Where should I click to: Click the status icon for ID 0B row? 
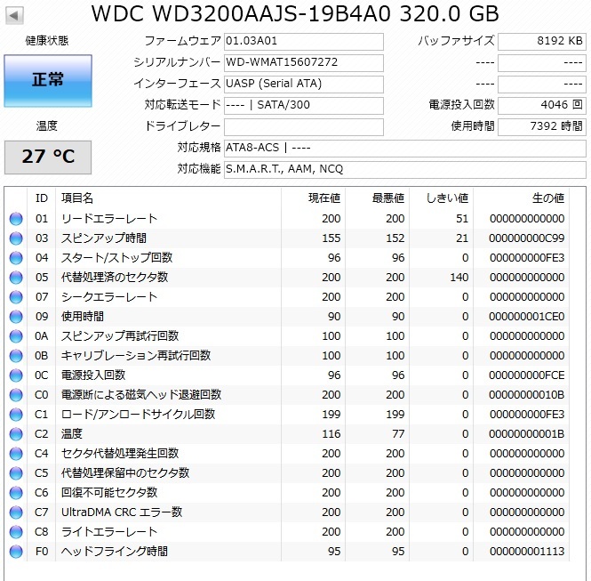(x=16, y=356)
